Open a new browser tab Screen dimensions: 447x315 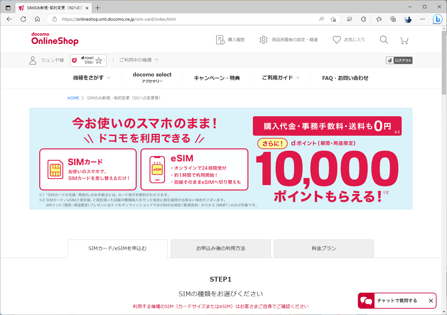pyautogui.click(x=98, y=8)
